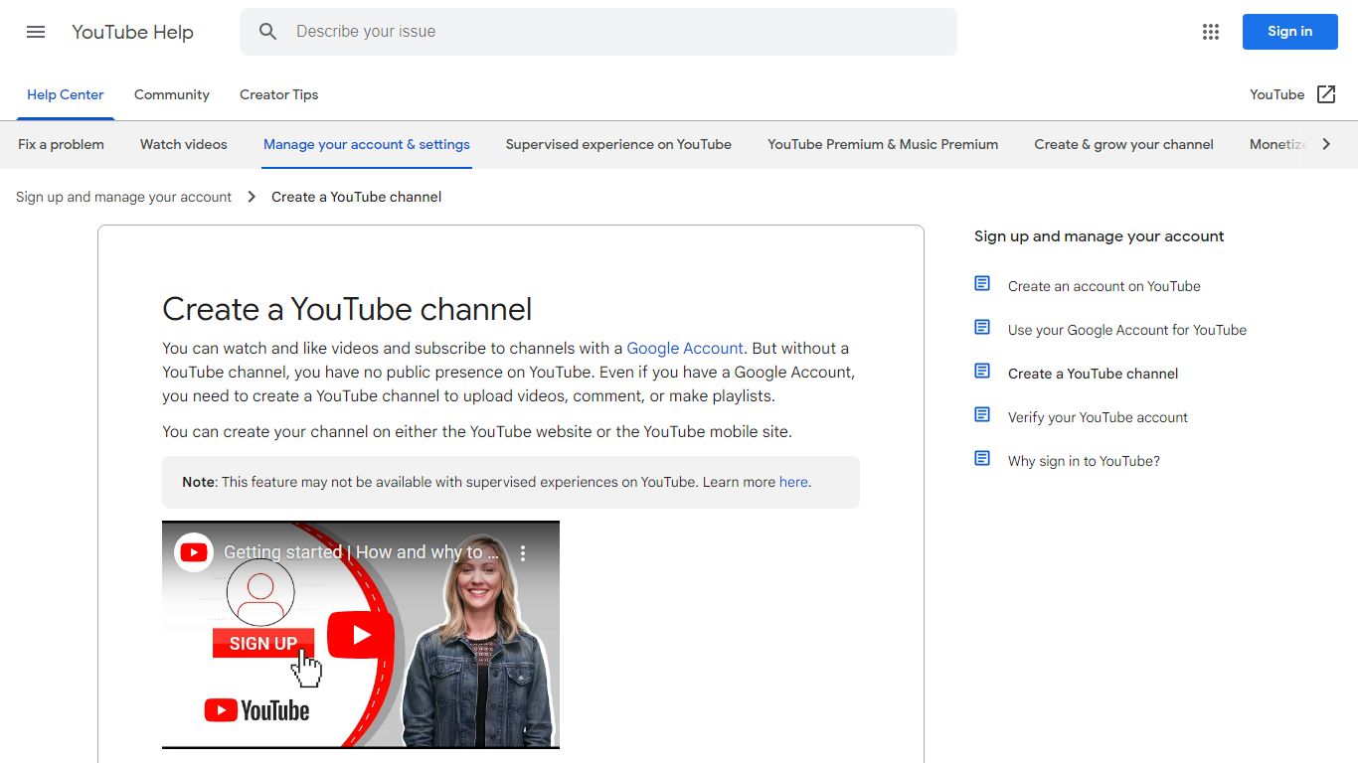Image resolution: width=1358 pixels, height=763 pixels.
Task: Switch to the Community tab
Action: click(172, 95)
